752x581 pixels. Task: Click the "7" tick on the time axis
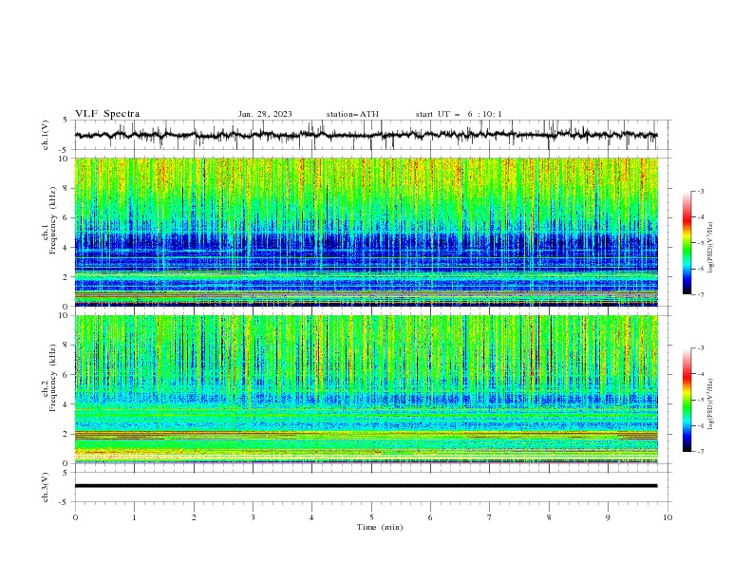[x=490, y=517]
